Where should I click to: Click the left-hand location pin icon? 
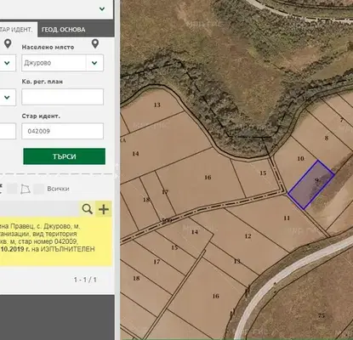tap(8, 44)
